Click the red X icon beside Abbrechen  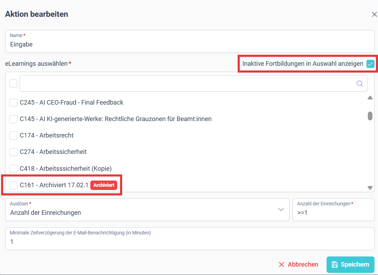[281, 265]
